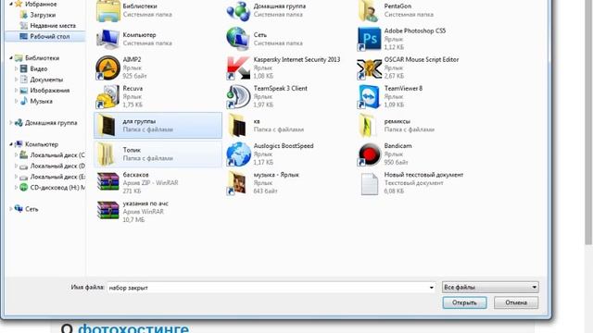Select the Сеть globe icon in file list

point(238,39)
